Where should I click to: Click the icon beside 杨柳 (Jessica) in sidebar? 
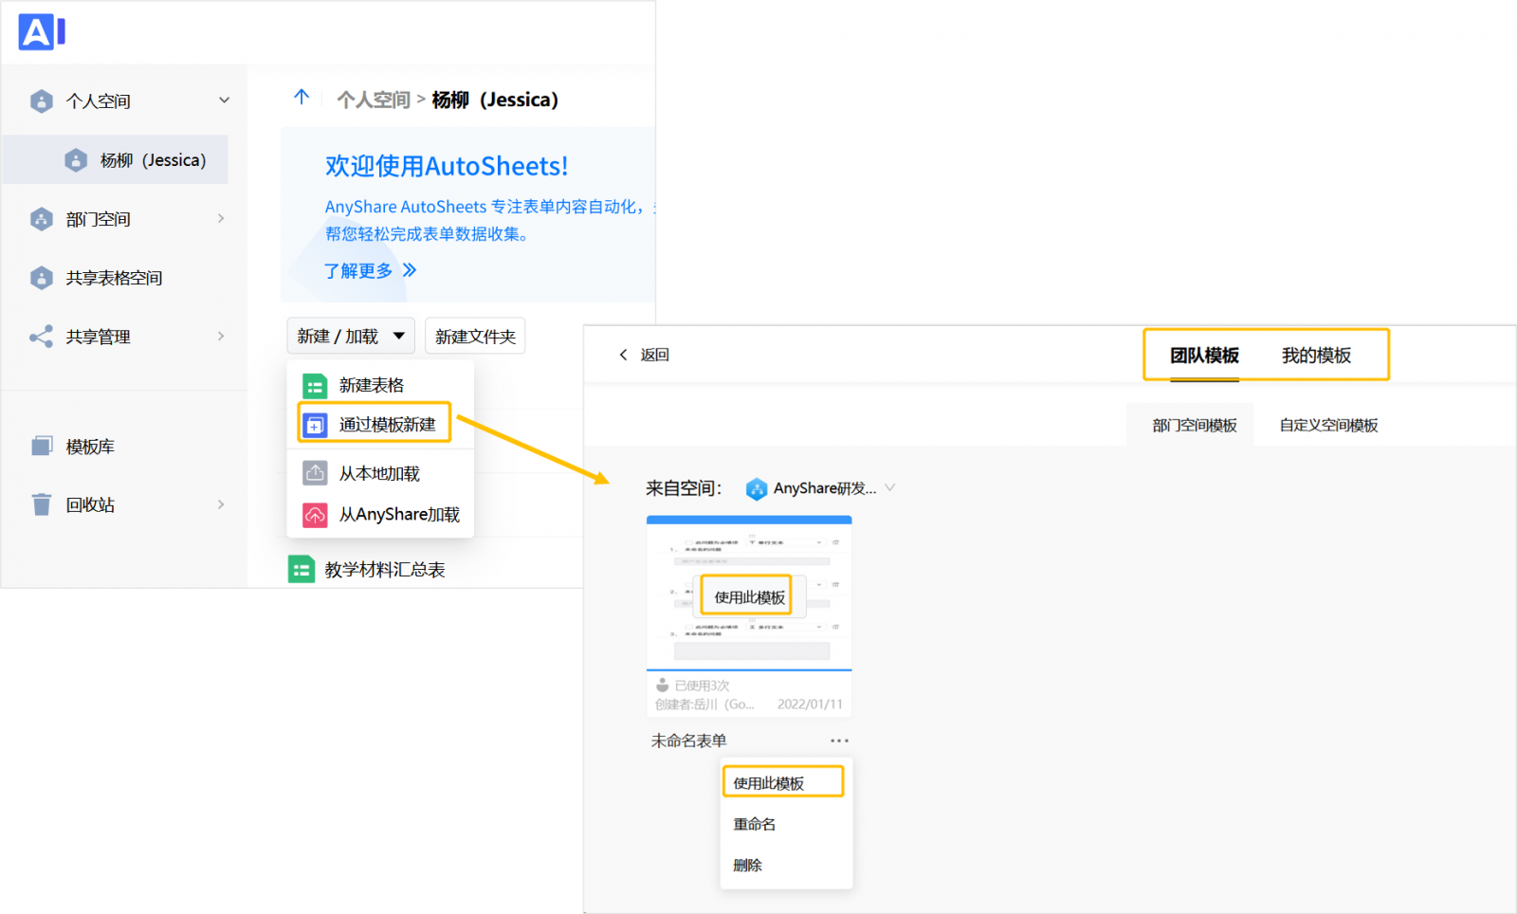(x=77, y=160)
